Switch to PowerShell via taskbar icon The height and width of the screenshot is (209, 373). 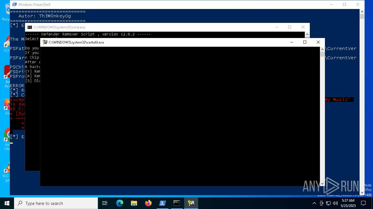[162, 203]
